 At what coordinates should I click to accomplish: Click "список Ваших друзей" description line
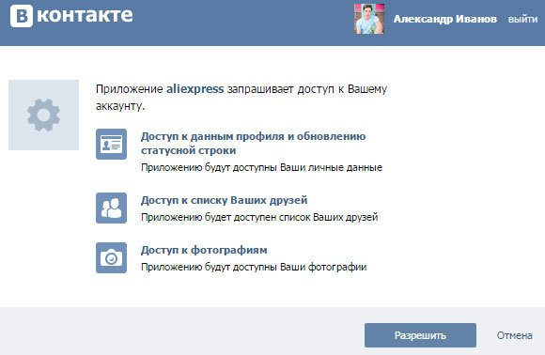click(259, 217)
